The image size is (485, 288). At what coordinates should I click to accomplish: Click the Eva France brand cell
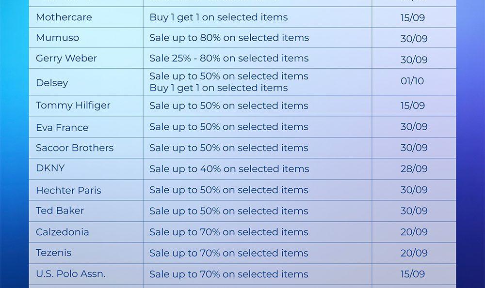coord(62,128)
